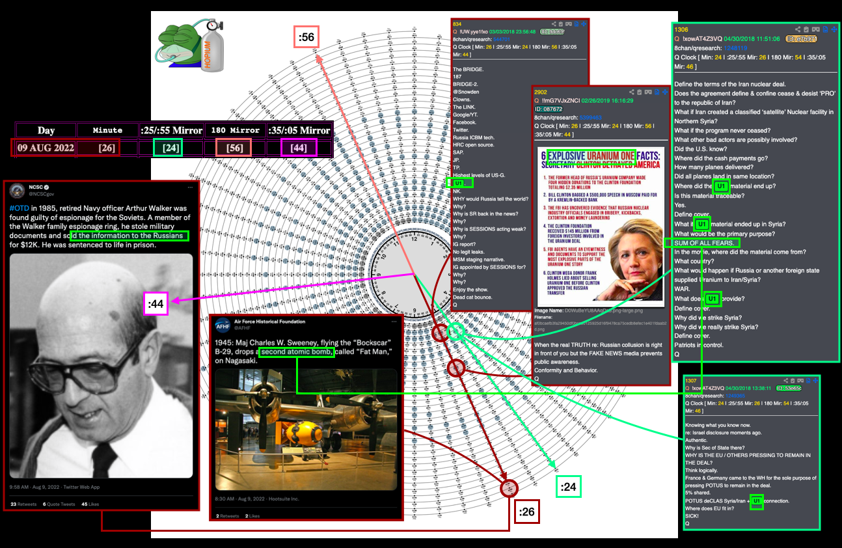Open the Uranium One facts image
The width and height of the screenshot is (842, 548).
tap(601, 226)
